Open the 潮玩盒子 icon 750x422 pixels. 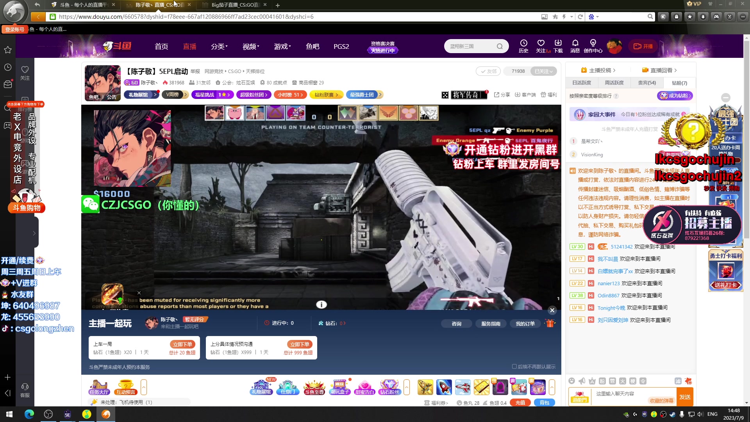click(x=340, y=387)
